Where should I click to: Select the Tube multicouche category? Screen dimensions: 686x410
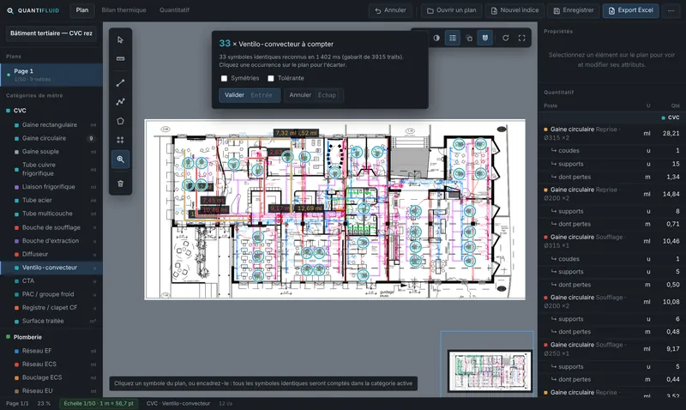coord(51,214)
